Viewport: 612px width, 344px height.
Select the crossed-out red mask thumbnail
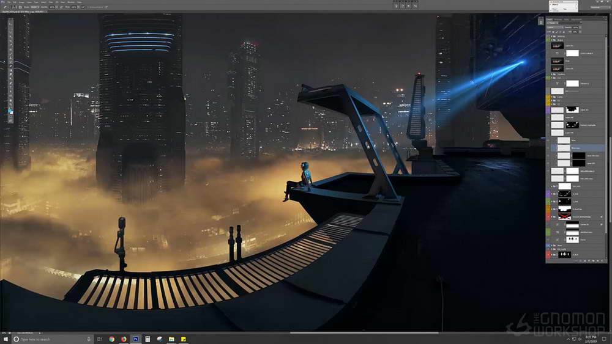pos(564,217)
